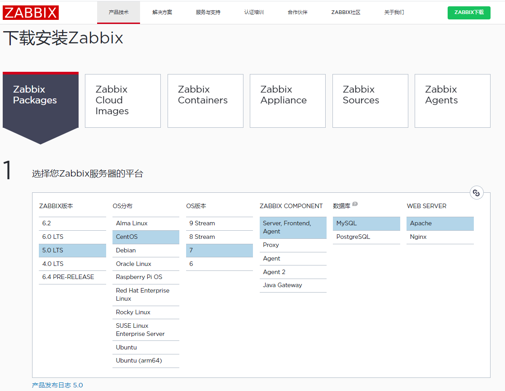The height and width of the screenshot is (391, 505).
Task: Switch to the Zabbix Cloud Images tab
Action: pos(122,100)
